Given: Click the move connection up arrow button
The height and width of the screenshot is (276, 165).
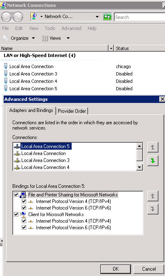Looking at the screenshot, I should click(x=153, y=147).
